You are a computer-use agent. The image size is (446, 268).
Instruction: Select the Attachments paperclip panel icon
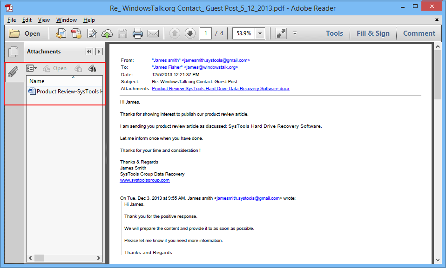click(x=13, y=72)
